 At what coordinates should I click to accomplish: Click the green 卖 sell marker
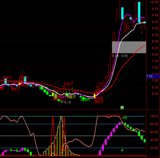(125, 118)
